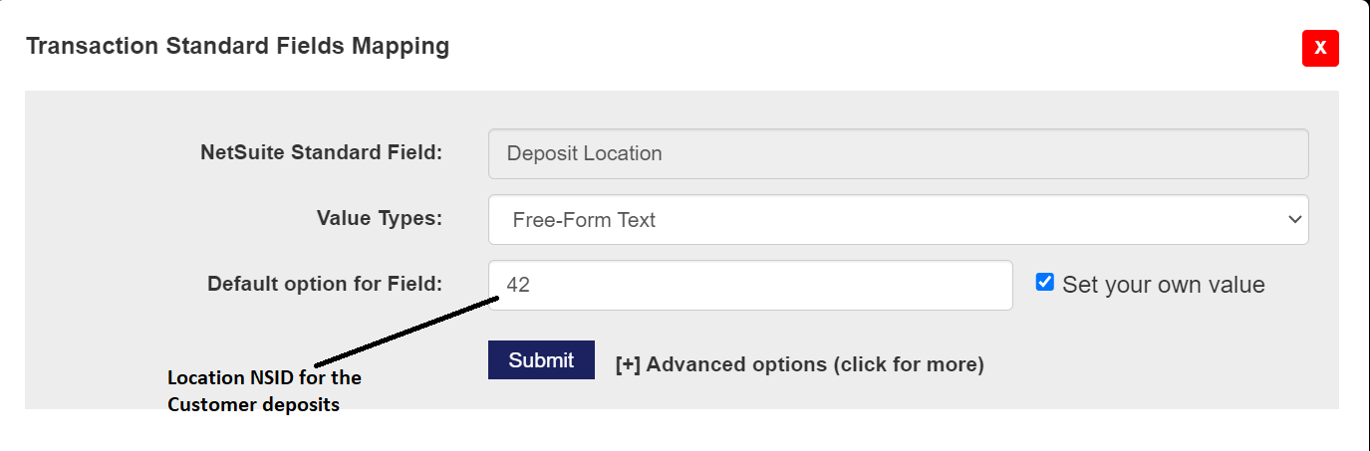Viewport: 1370px width, 451px height.
Task: Close the dialog with the red X
Action: [x=1319, y=48]
